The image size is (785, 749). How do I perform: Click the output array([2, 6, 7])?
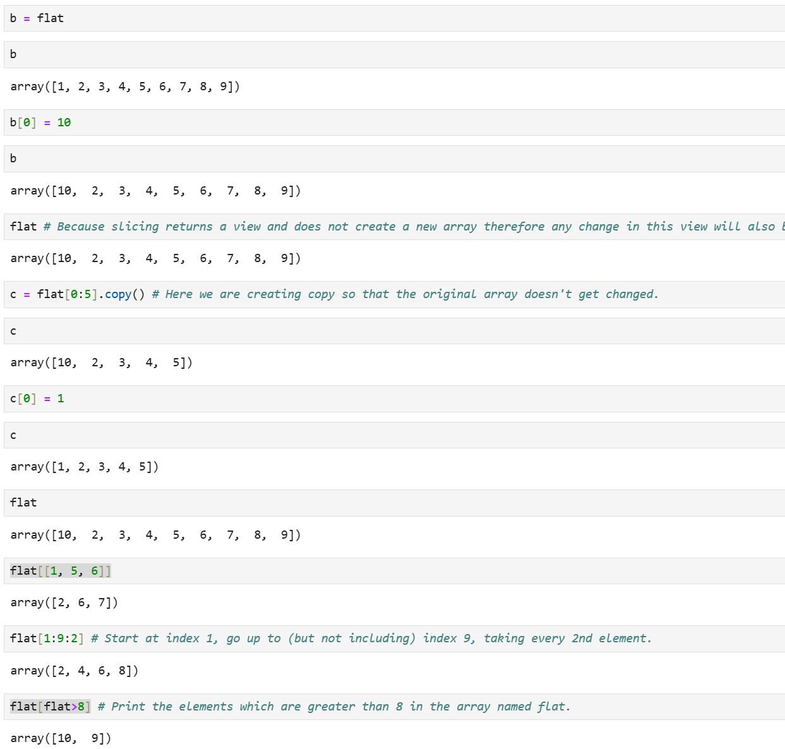[x=64, y=602]
